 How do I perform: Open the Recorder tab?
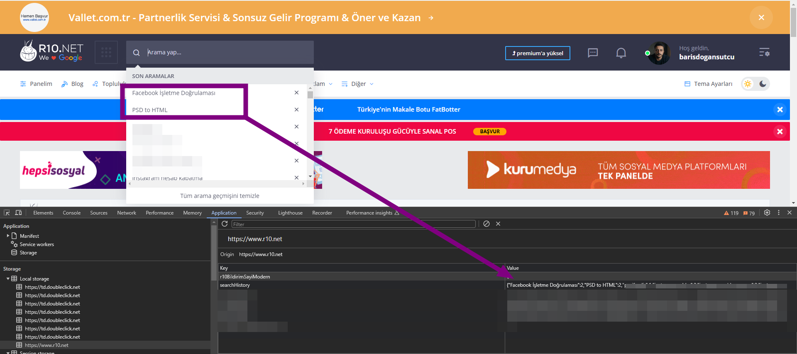click(322, 213)
